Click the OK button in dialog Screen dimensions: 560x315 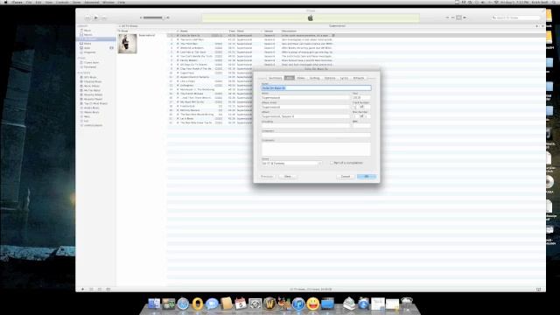[367, 177]
